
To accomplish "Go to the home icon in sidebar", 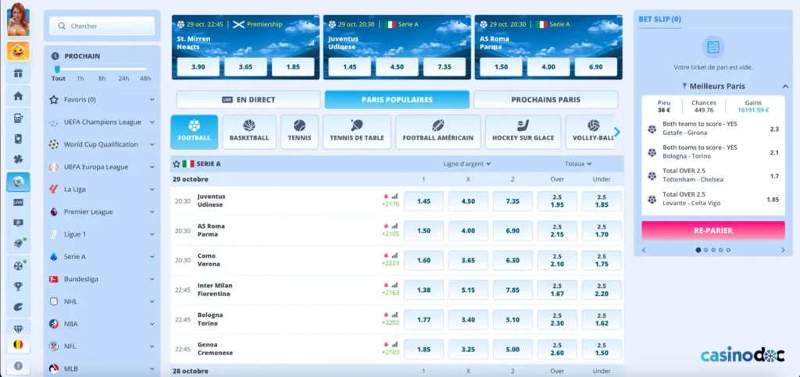I will coord(18,96).
